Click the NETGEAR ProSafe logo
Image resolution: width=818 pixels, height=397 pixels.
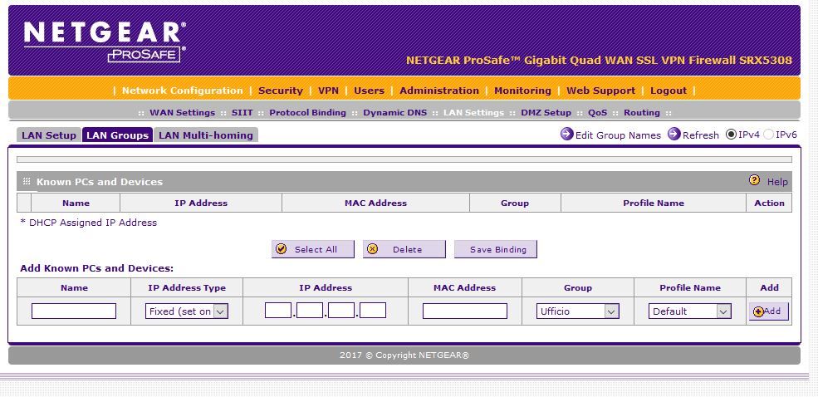click(x=105, y=42)
